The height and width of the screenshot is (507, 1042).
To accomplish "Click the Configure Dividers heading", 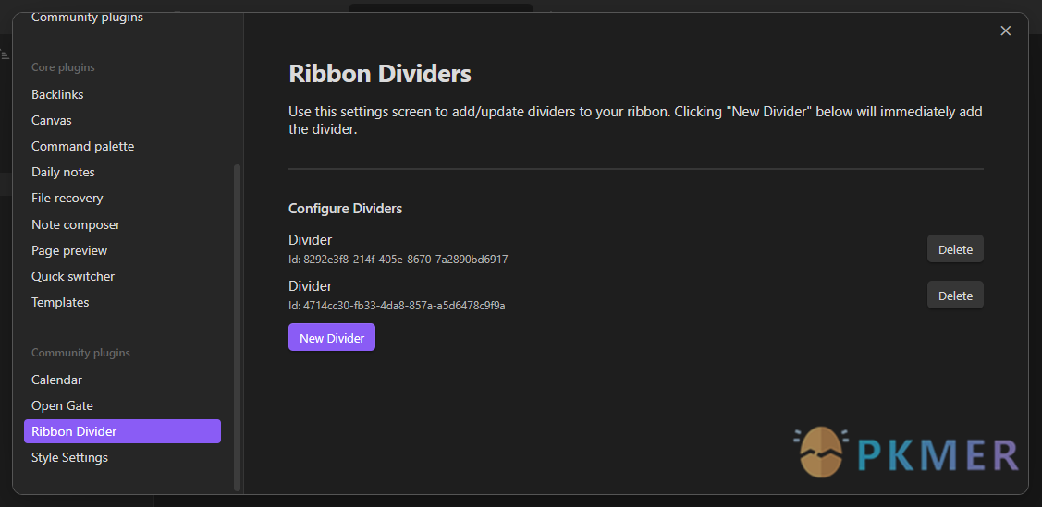I will (x=346, y=209).
